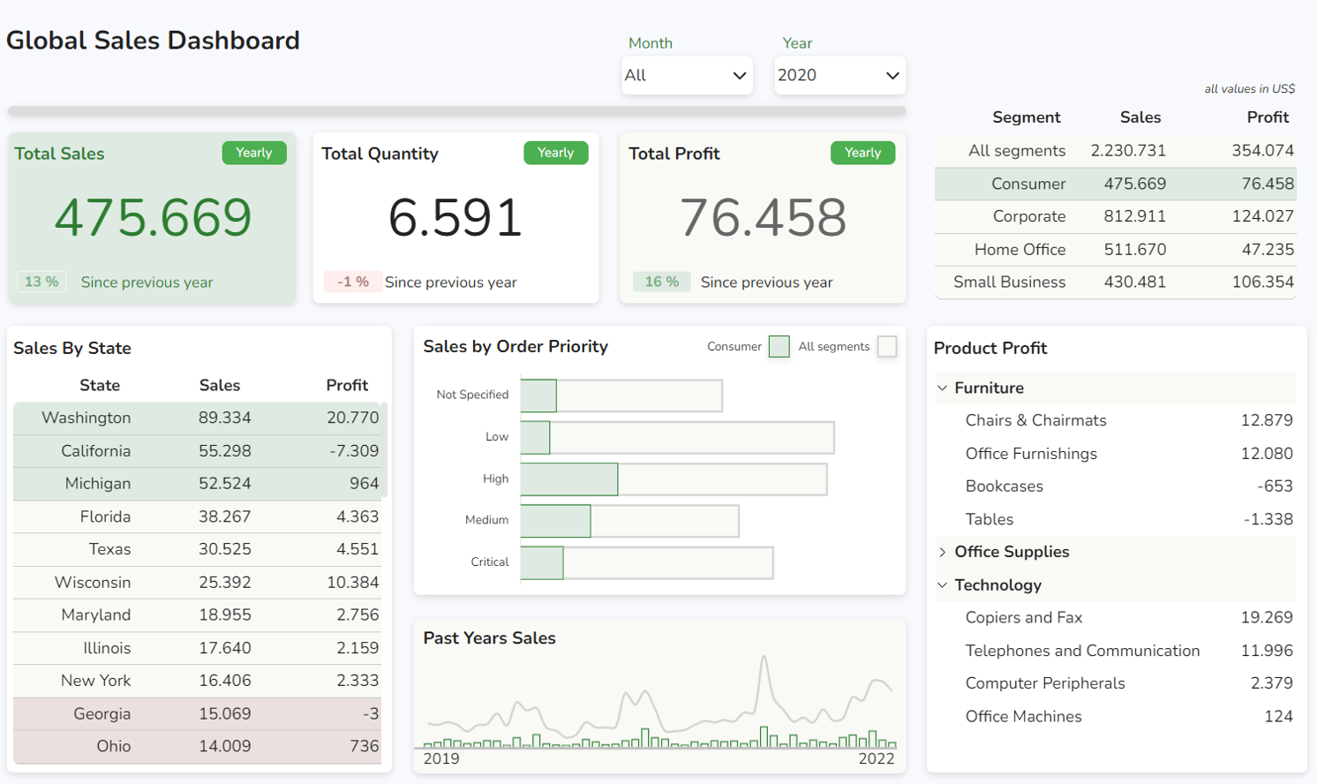Click Sales header in Sales By State
1317x784 pixels.
point(220,386)
